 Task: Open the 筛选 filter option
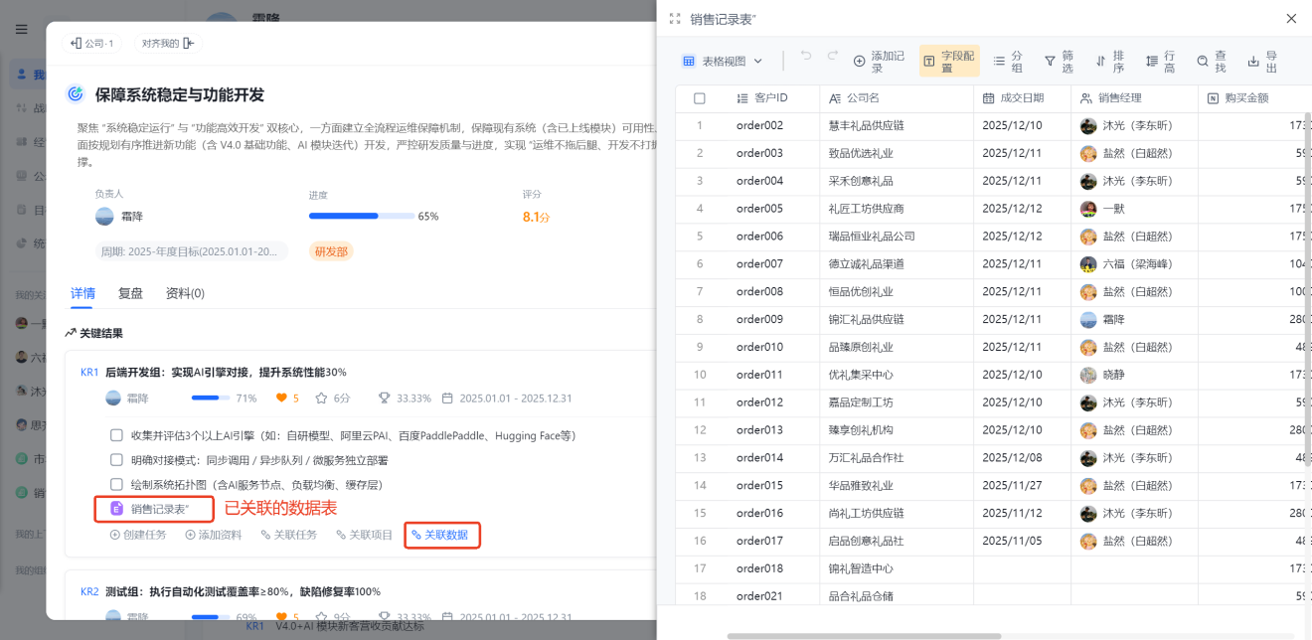click(1059, 61)
